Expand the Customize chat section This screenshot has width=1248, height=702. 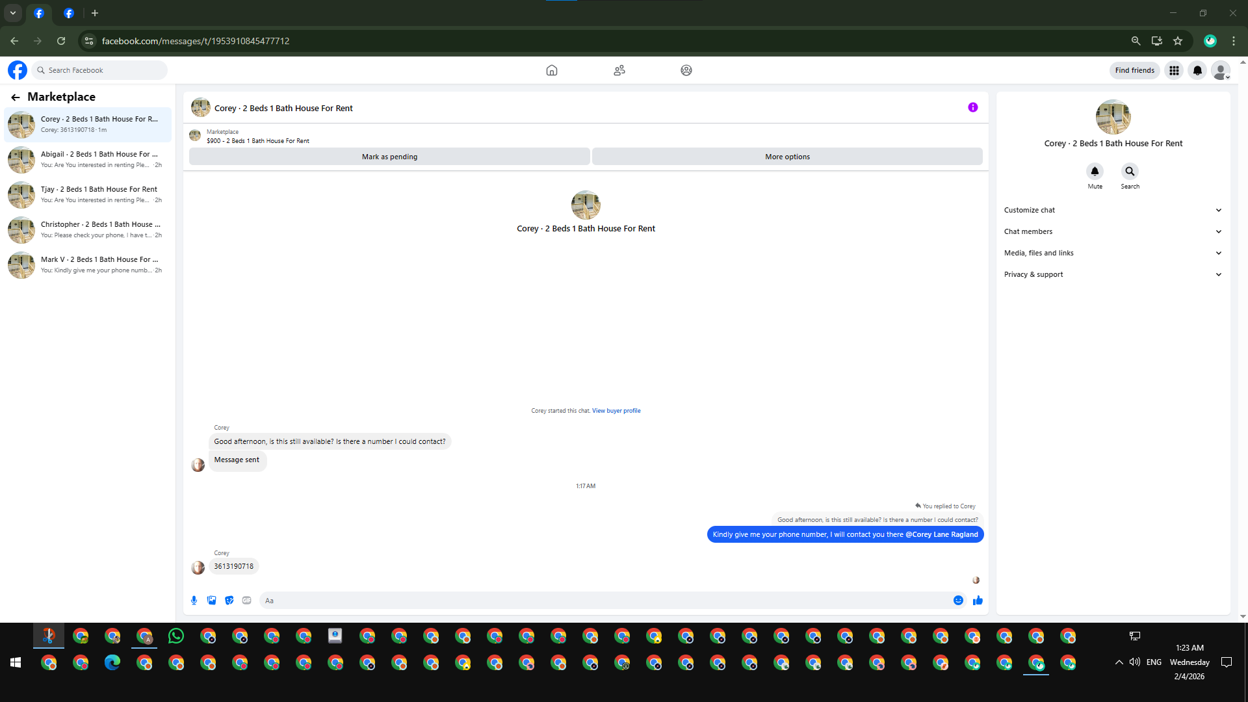point(1112,210)
